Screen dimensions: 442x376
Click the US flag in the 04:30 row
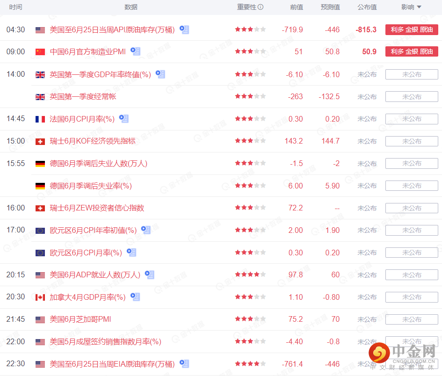40,30
